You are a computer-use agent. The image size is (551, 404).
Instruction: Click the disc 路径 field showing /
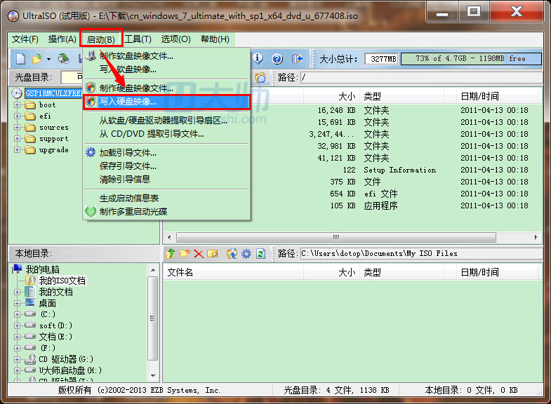[x=421, y=77]
